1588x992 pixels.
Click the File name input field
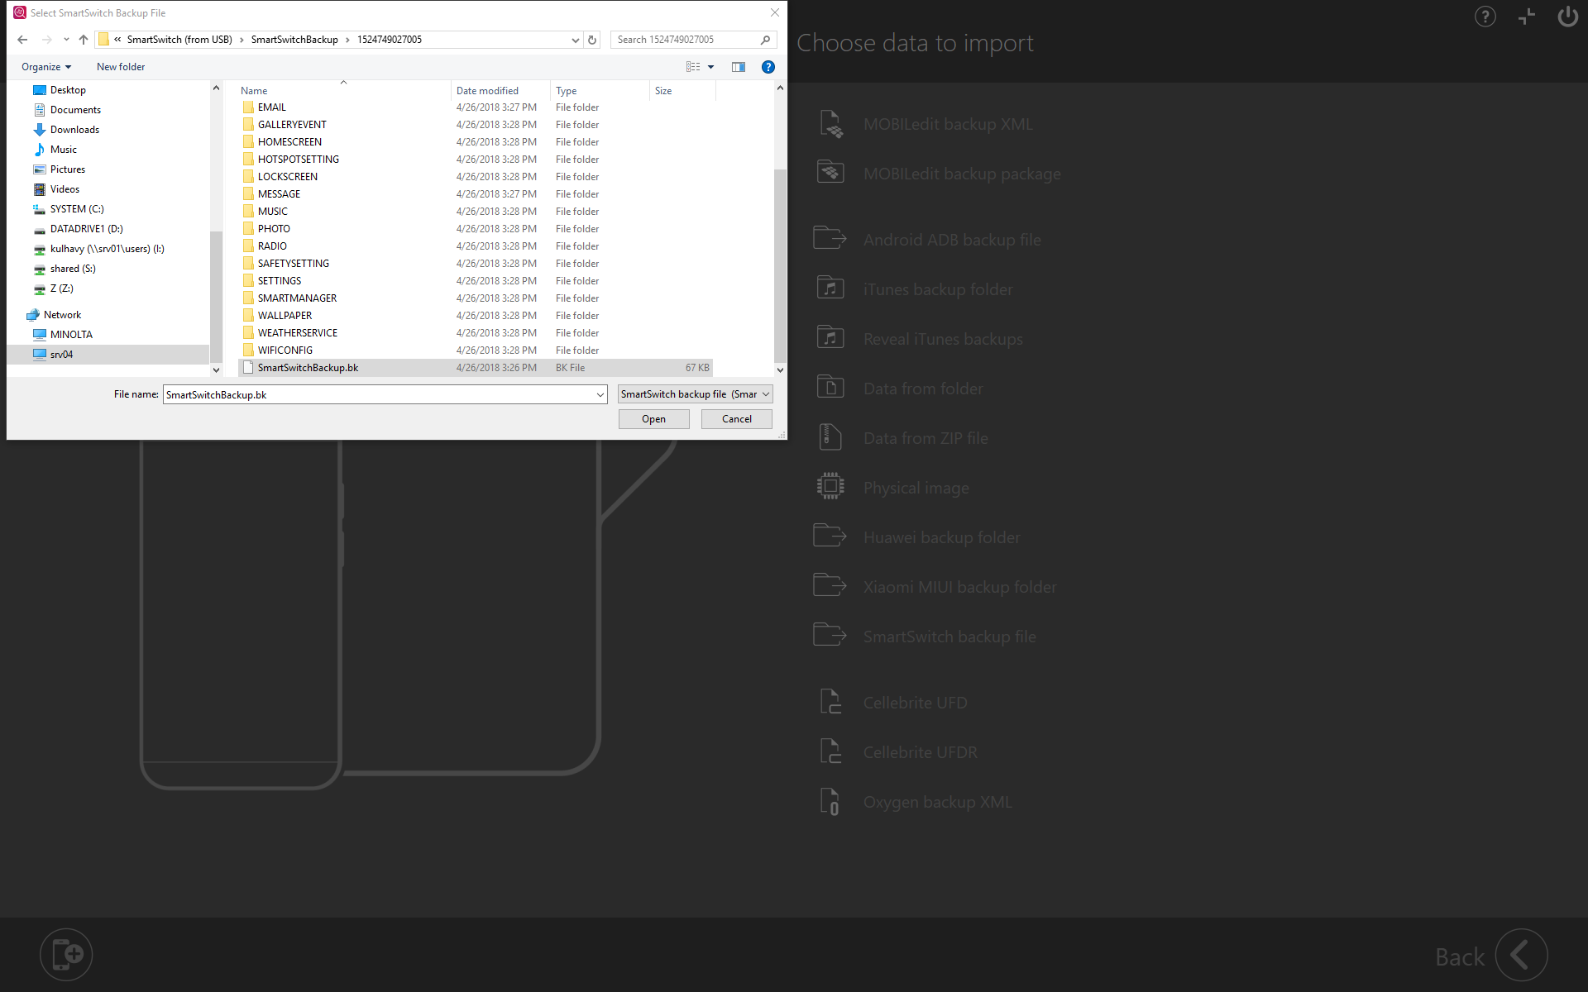pos(379,394)
